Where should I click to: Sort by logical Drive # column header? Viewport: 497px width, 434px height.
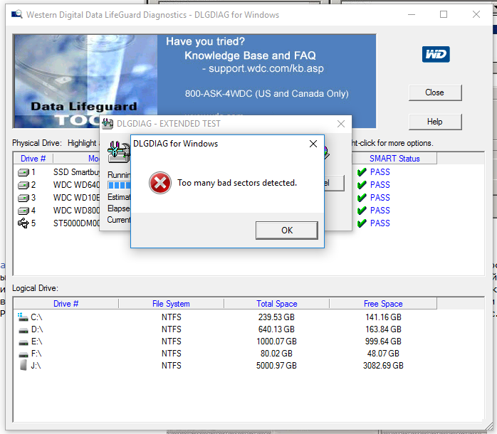(x=66, y=304)
